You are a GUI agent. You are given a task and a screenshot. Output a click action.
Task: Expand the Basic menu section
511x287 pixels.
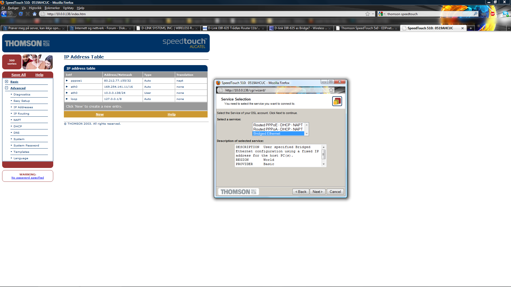(x=6, y=82)
